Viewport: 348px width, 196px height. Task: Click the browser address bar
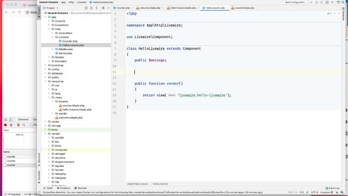pyautogui.click(x=31, y=12)
